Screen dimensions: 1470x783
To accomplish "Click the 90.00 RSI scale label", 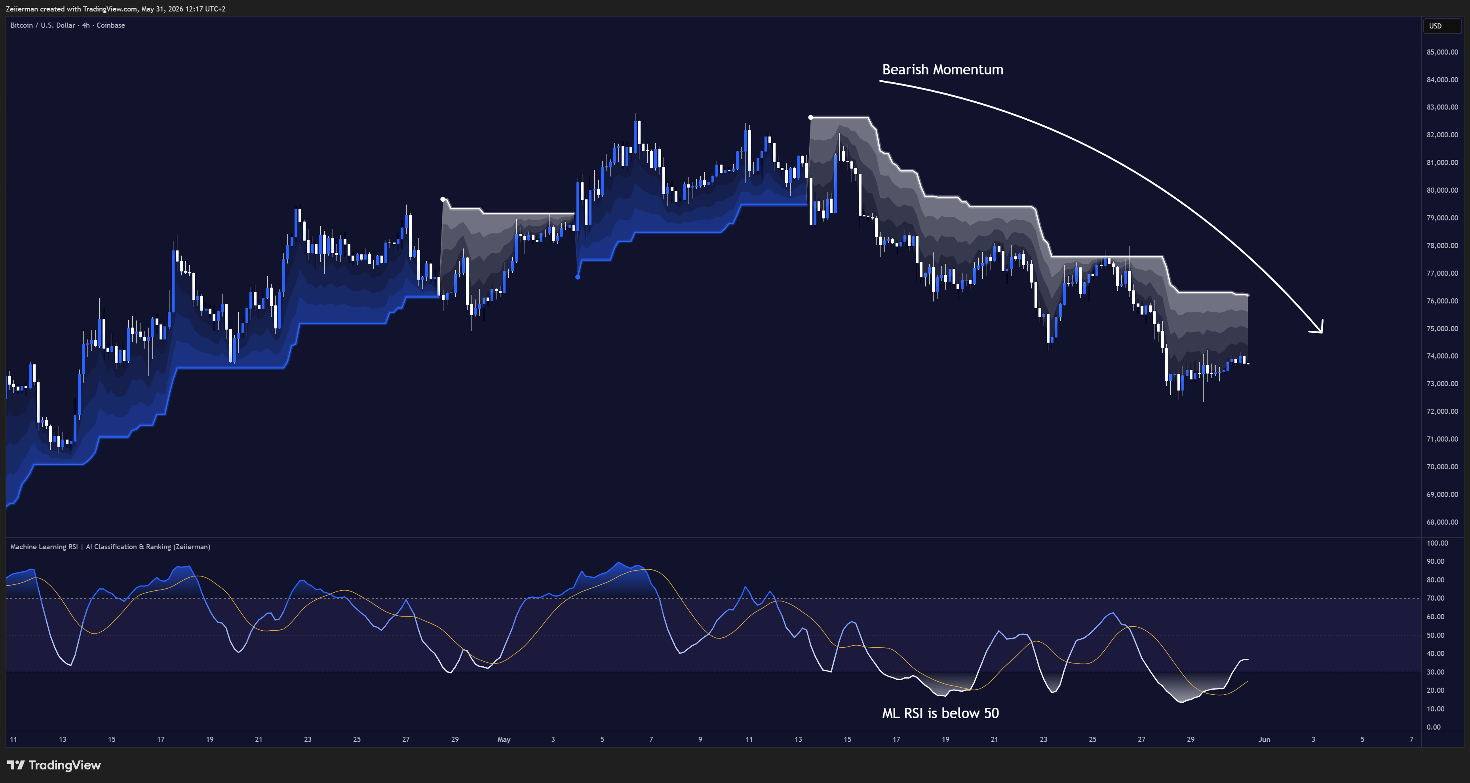I will pos(1435,561).
